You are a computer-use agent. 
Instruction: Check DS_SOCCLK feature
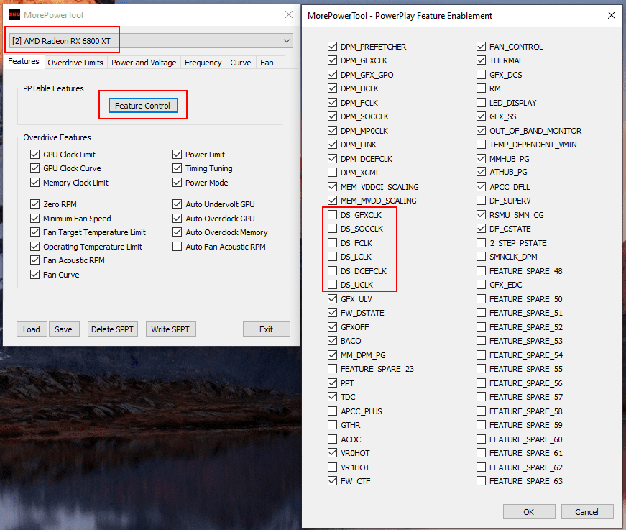pyautogui.click(x=332, y=229)
